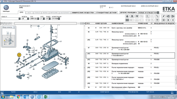The width and height of the screenshot is (177, 99).
Task: Click the magnifier fit-view icon
Action: point(8,23)
